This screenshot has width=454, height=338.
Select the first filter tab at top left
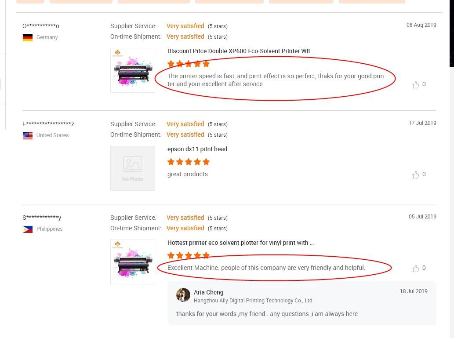[30, 1]
